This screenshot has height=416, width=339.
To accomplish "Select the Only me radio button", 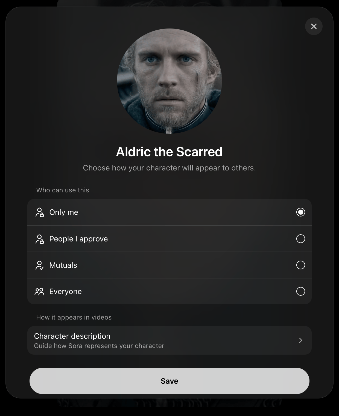I will pyautogui.click(x=301, y=212).
